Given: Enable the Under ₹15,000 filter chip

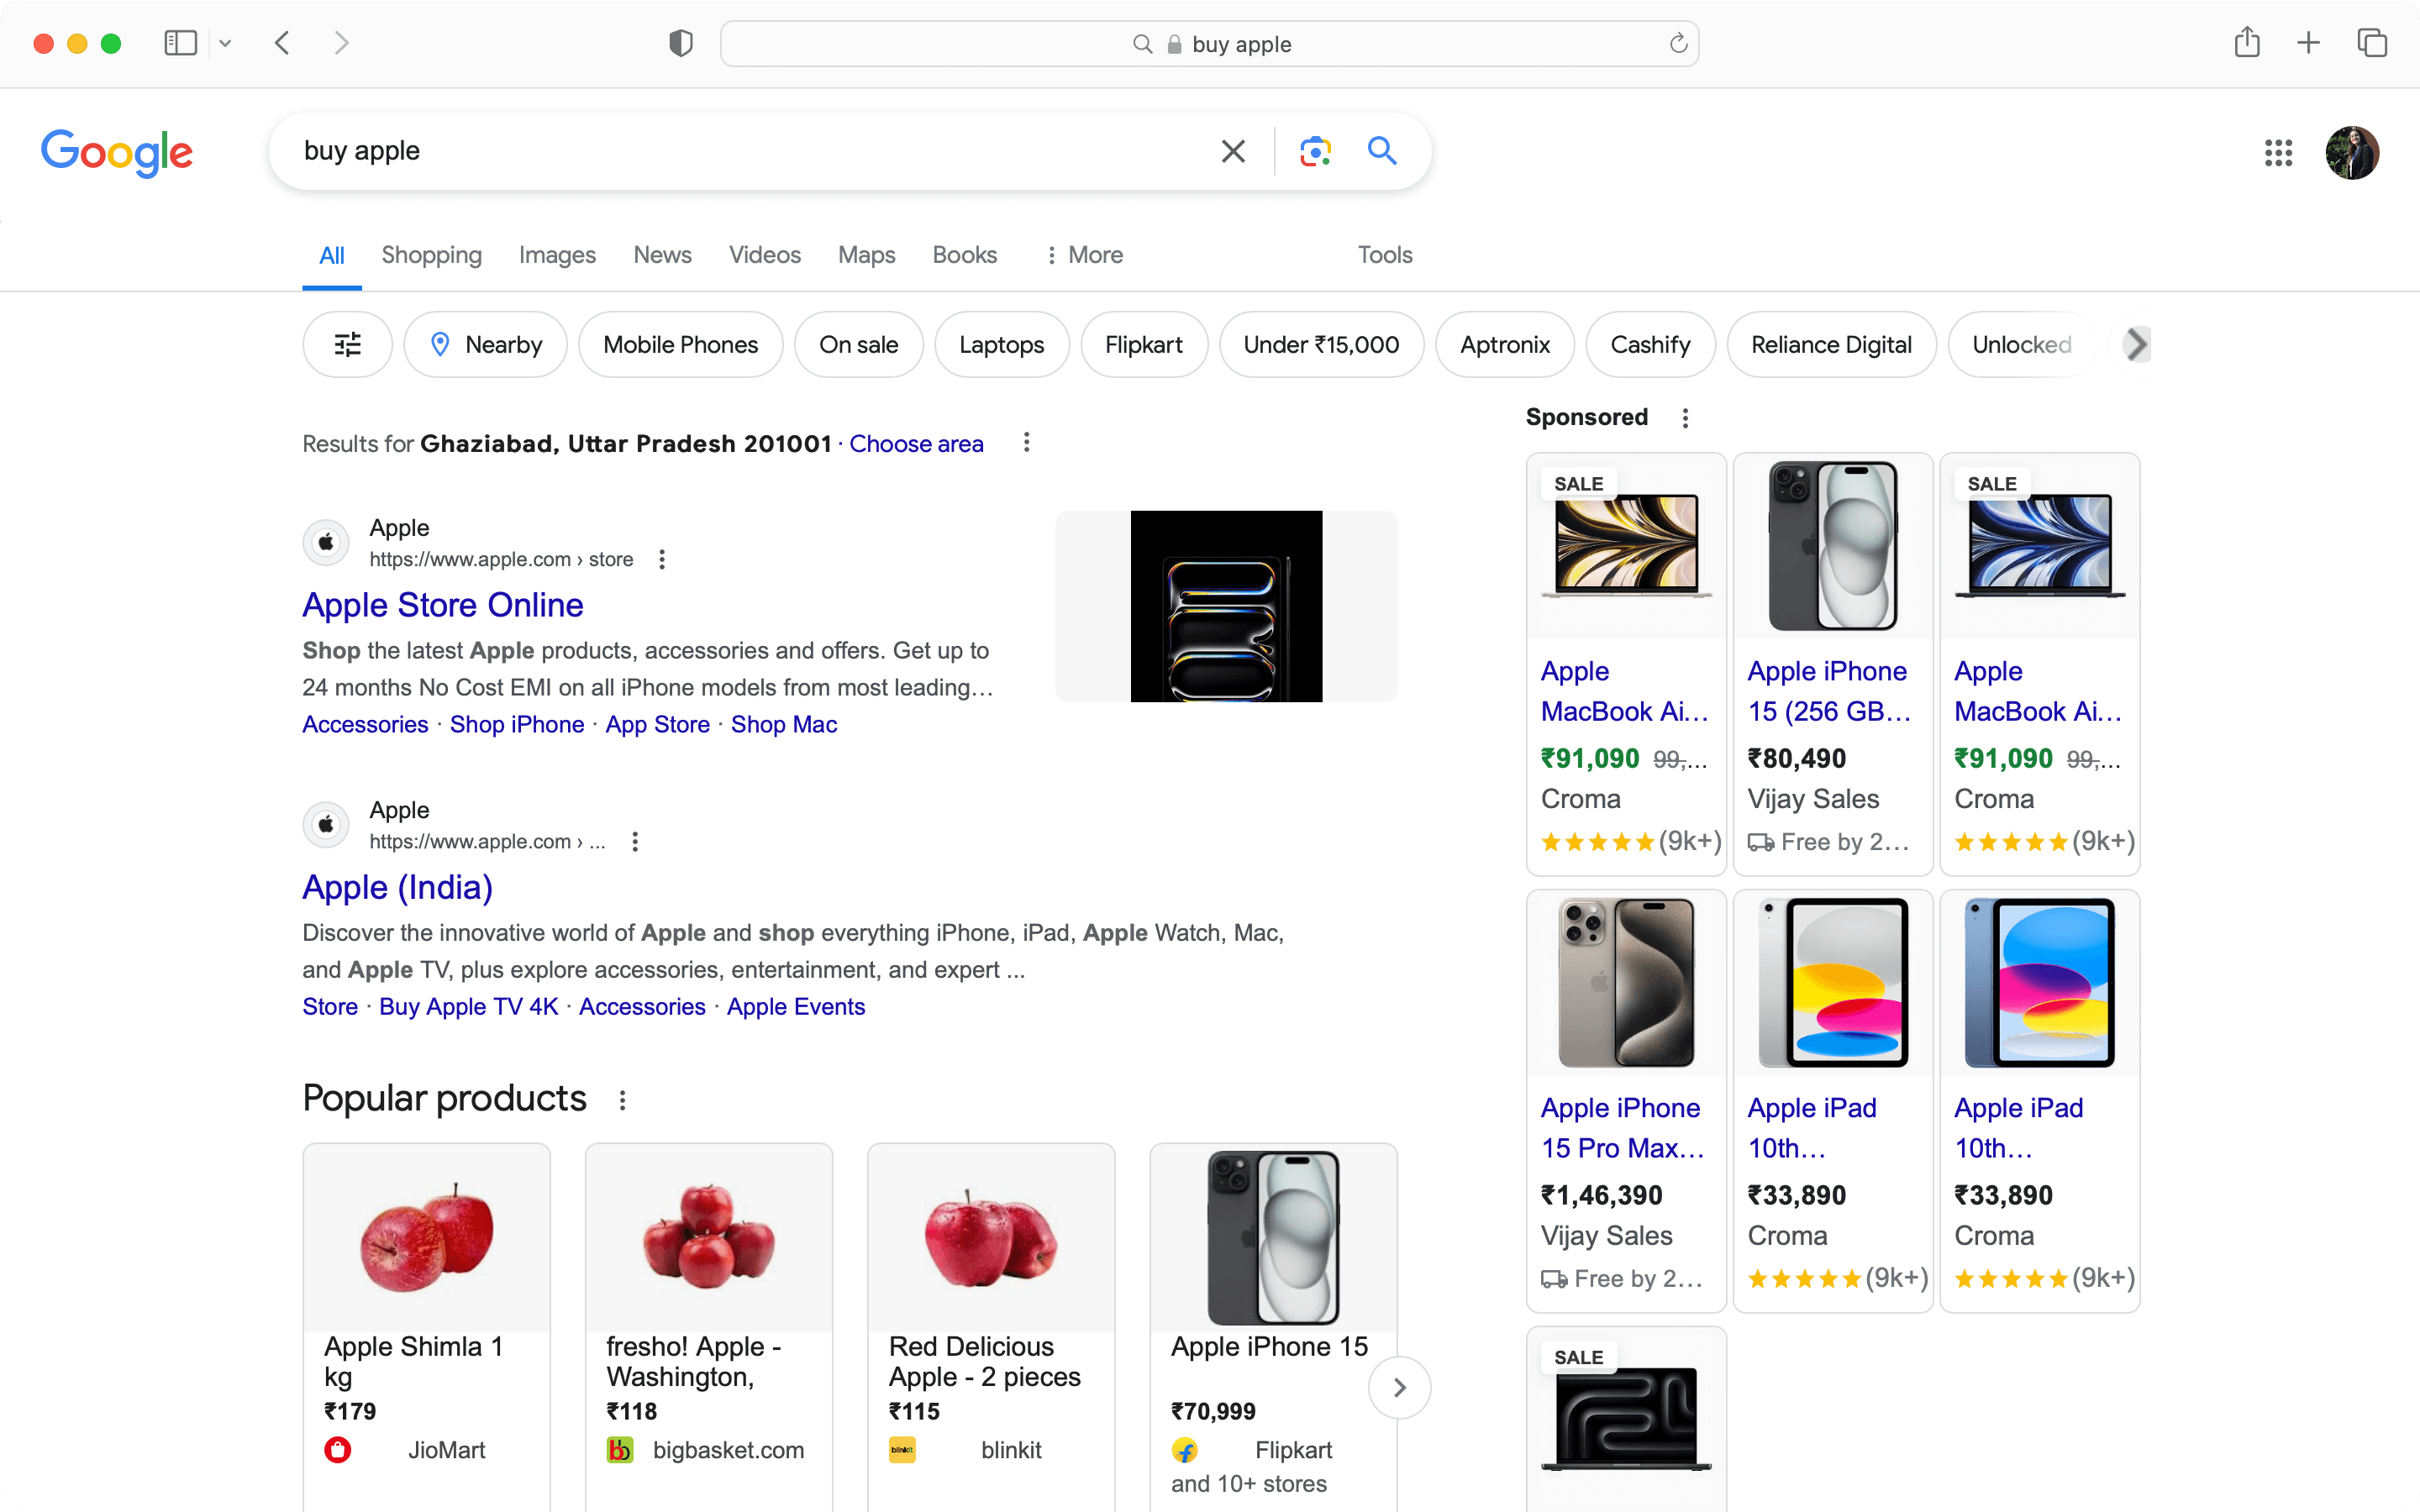Looking at the screenshot, I should [x=1321, y=344].
